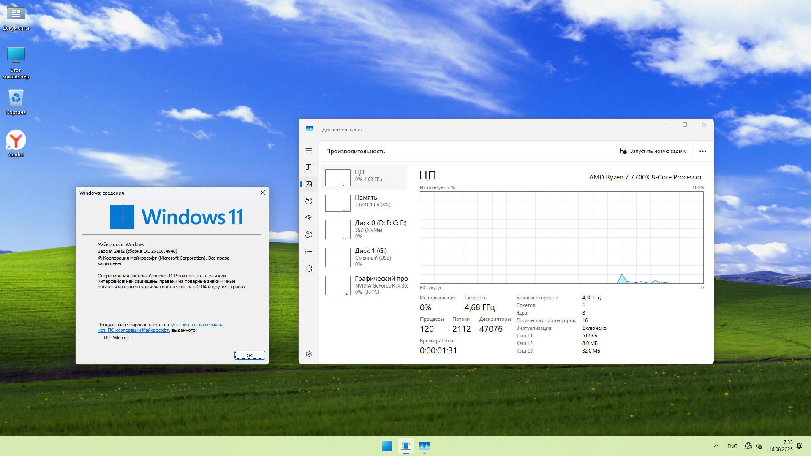Open Task Manager hamburger navigation menu
811x456 pixels.
tap(309, 150)
